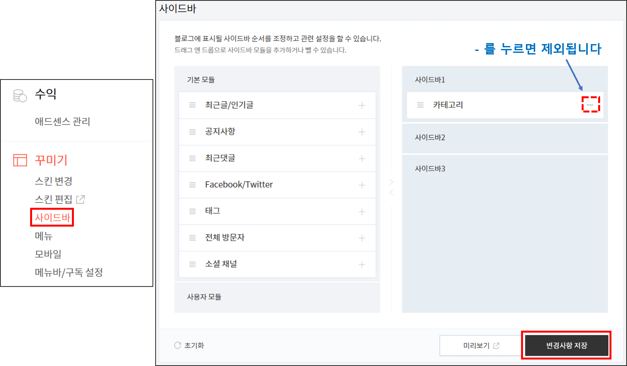The width and height of the screenshot is (627, 366).
Task: Select the 애드센스 관리 entry
Action: coord(63,122)
